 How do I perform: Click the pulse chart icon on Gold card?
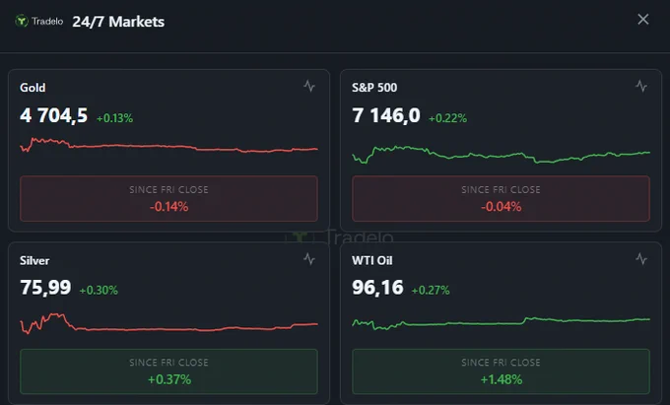309,86
